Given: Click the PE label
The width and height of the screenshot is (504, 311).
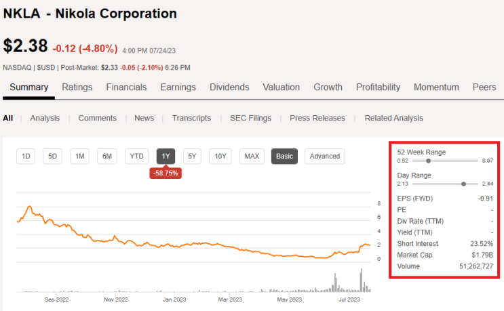Looking at the screenshot, I should pyautogui.click(x=402, y=210).
